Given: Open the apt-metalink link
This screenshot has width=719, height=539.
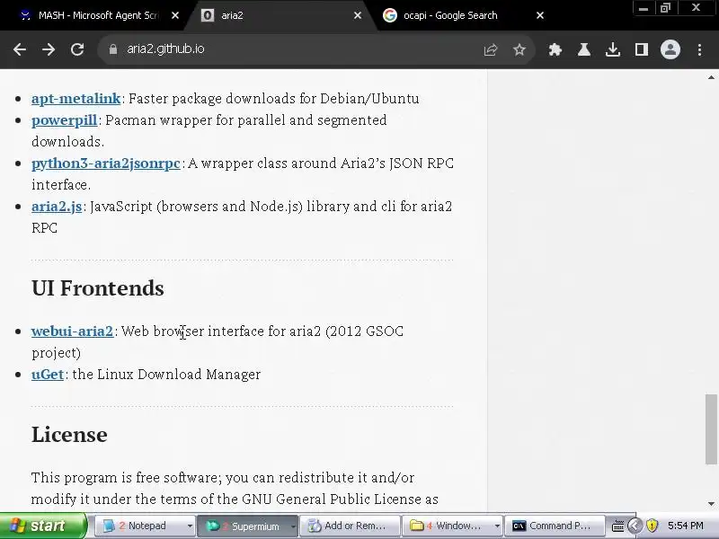Looking at the screenshot, I should pyautogui.click(x=76, y=99).
